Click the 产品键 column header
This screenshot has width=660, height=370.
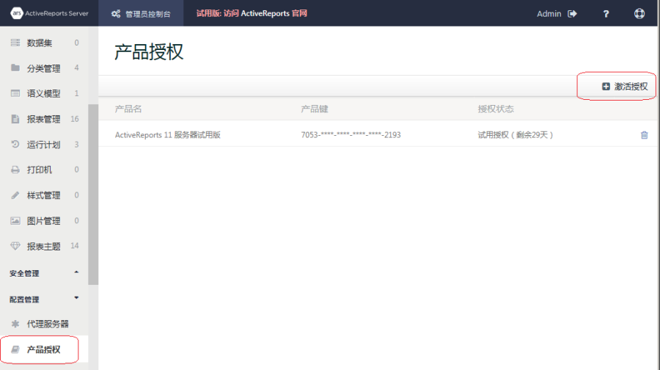(315, 109)
